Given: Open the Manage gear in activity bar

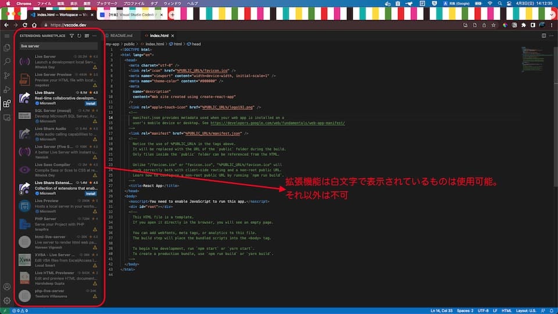Looking at the screenshot, I should (x=7, y=301).
